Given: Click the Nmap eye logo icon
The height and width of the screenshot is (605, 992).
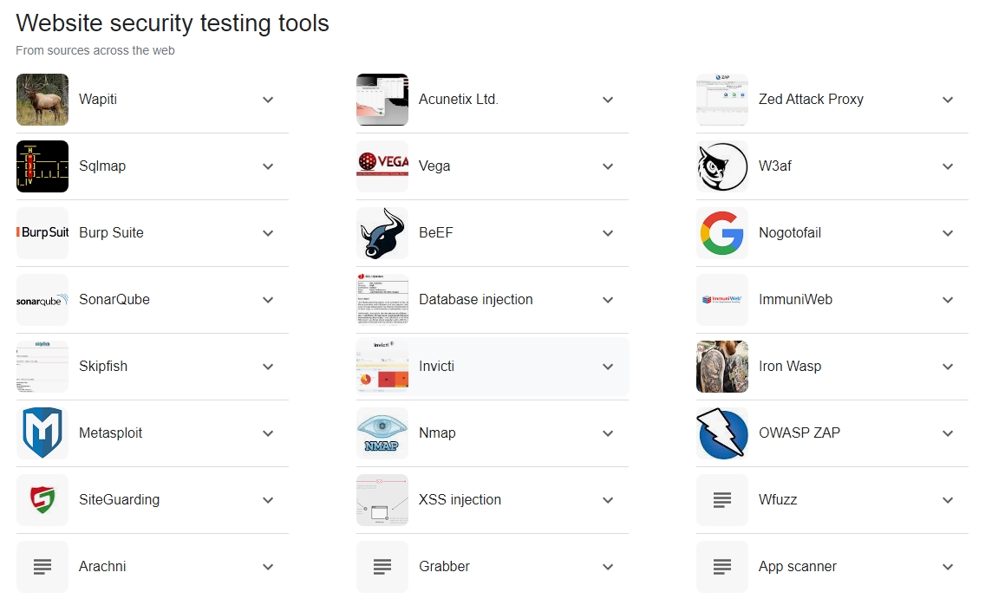Looking at the screenshot, I should 382,433.
